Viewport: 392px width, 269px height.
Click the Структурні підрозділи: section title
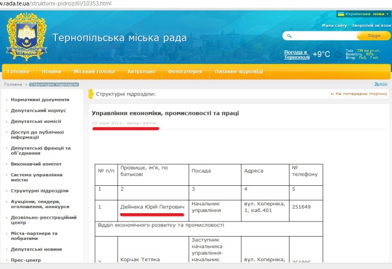[x=125, y=94]
